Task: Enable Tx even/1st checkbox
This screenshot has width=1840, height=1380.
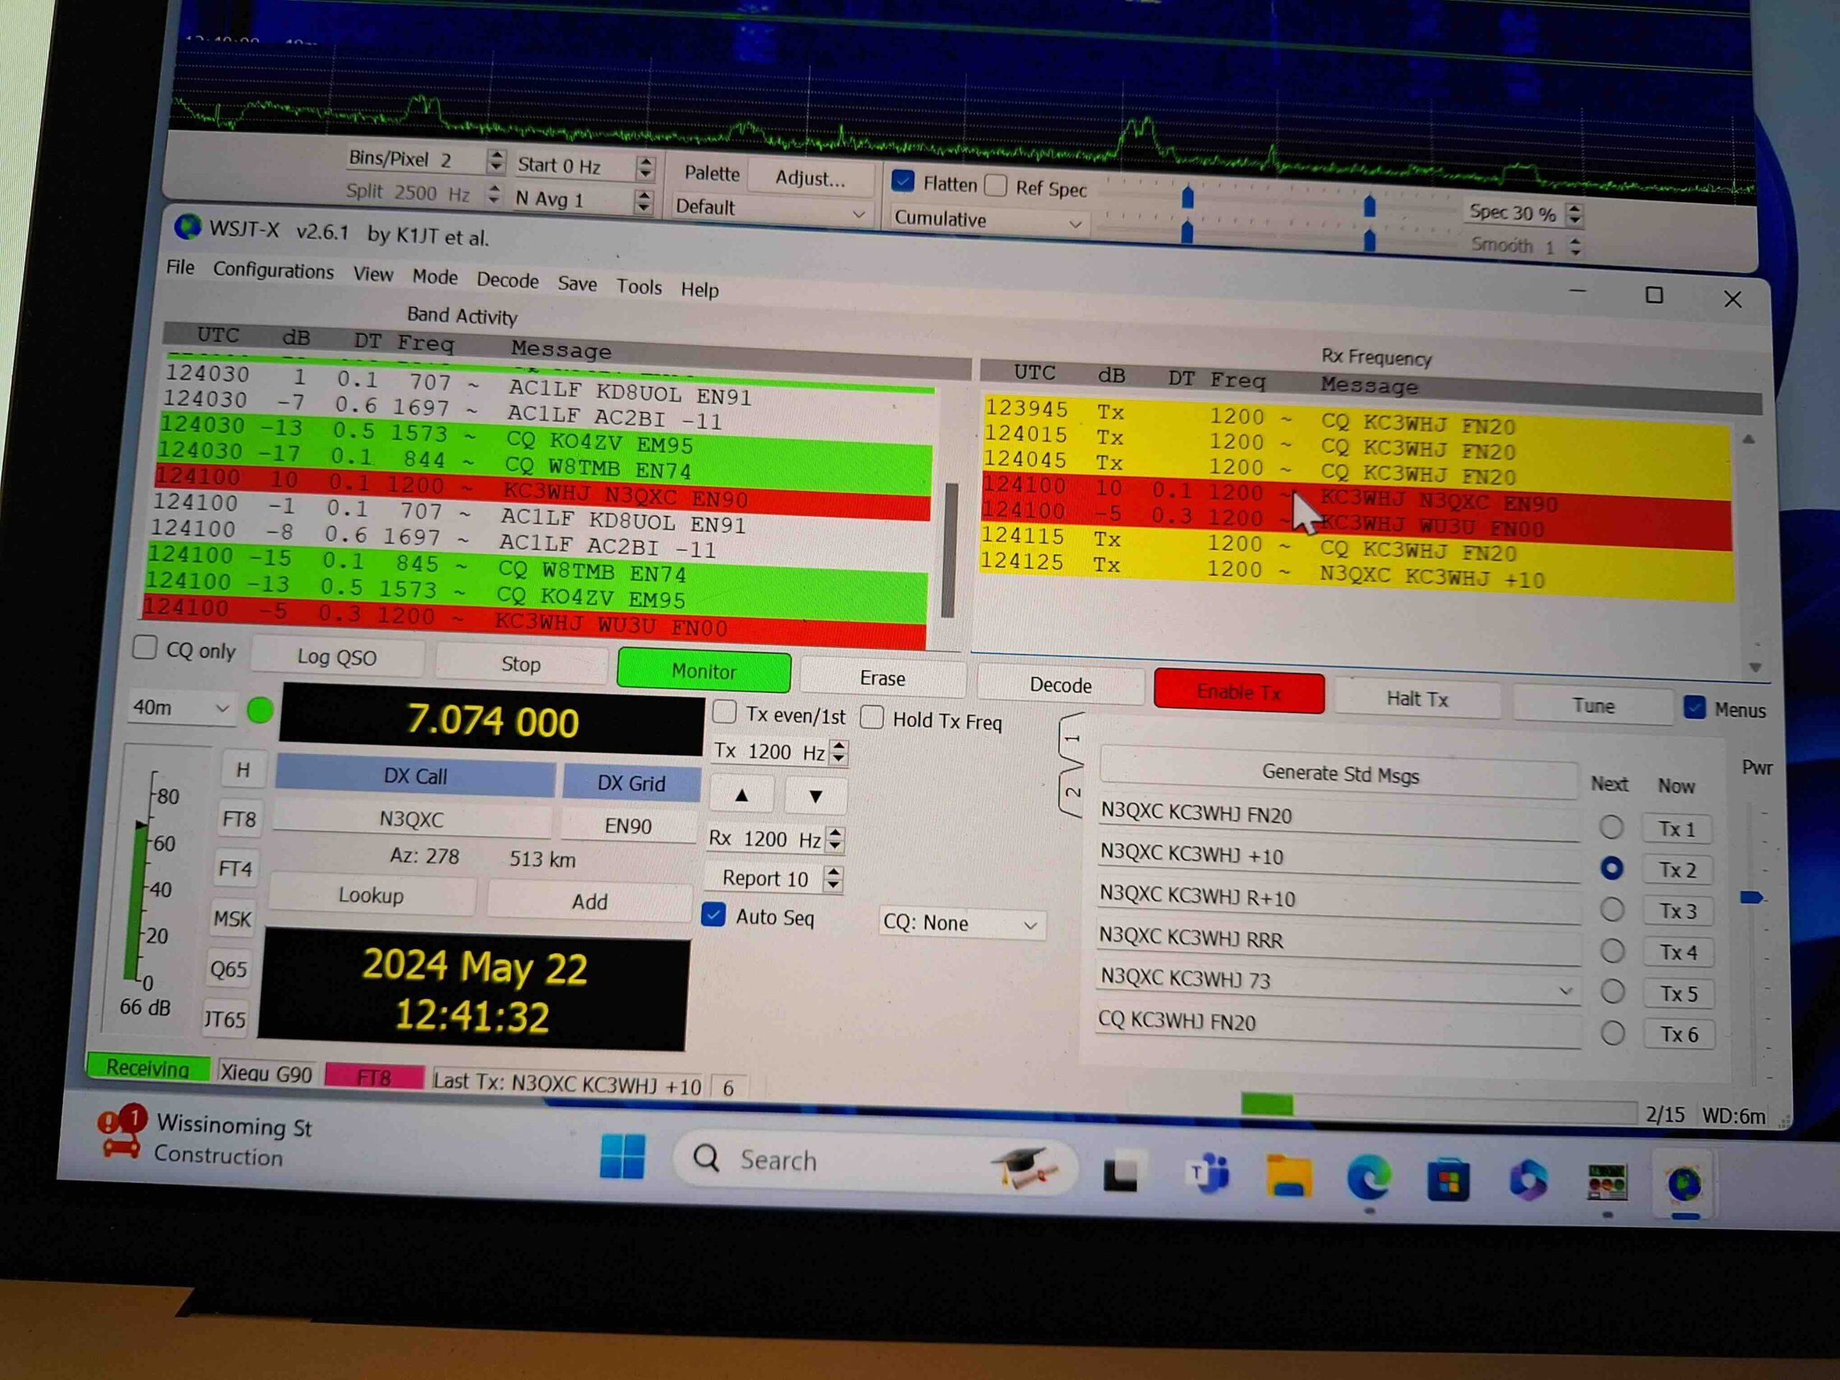Action: click(x=724, y=712)
